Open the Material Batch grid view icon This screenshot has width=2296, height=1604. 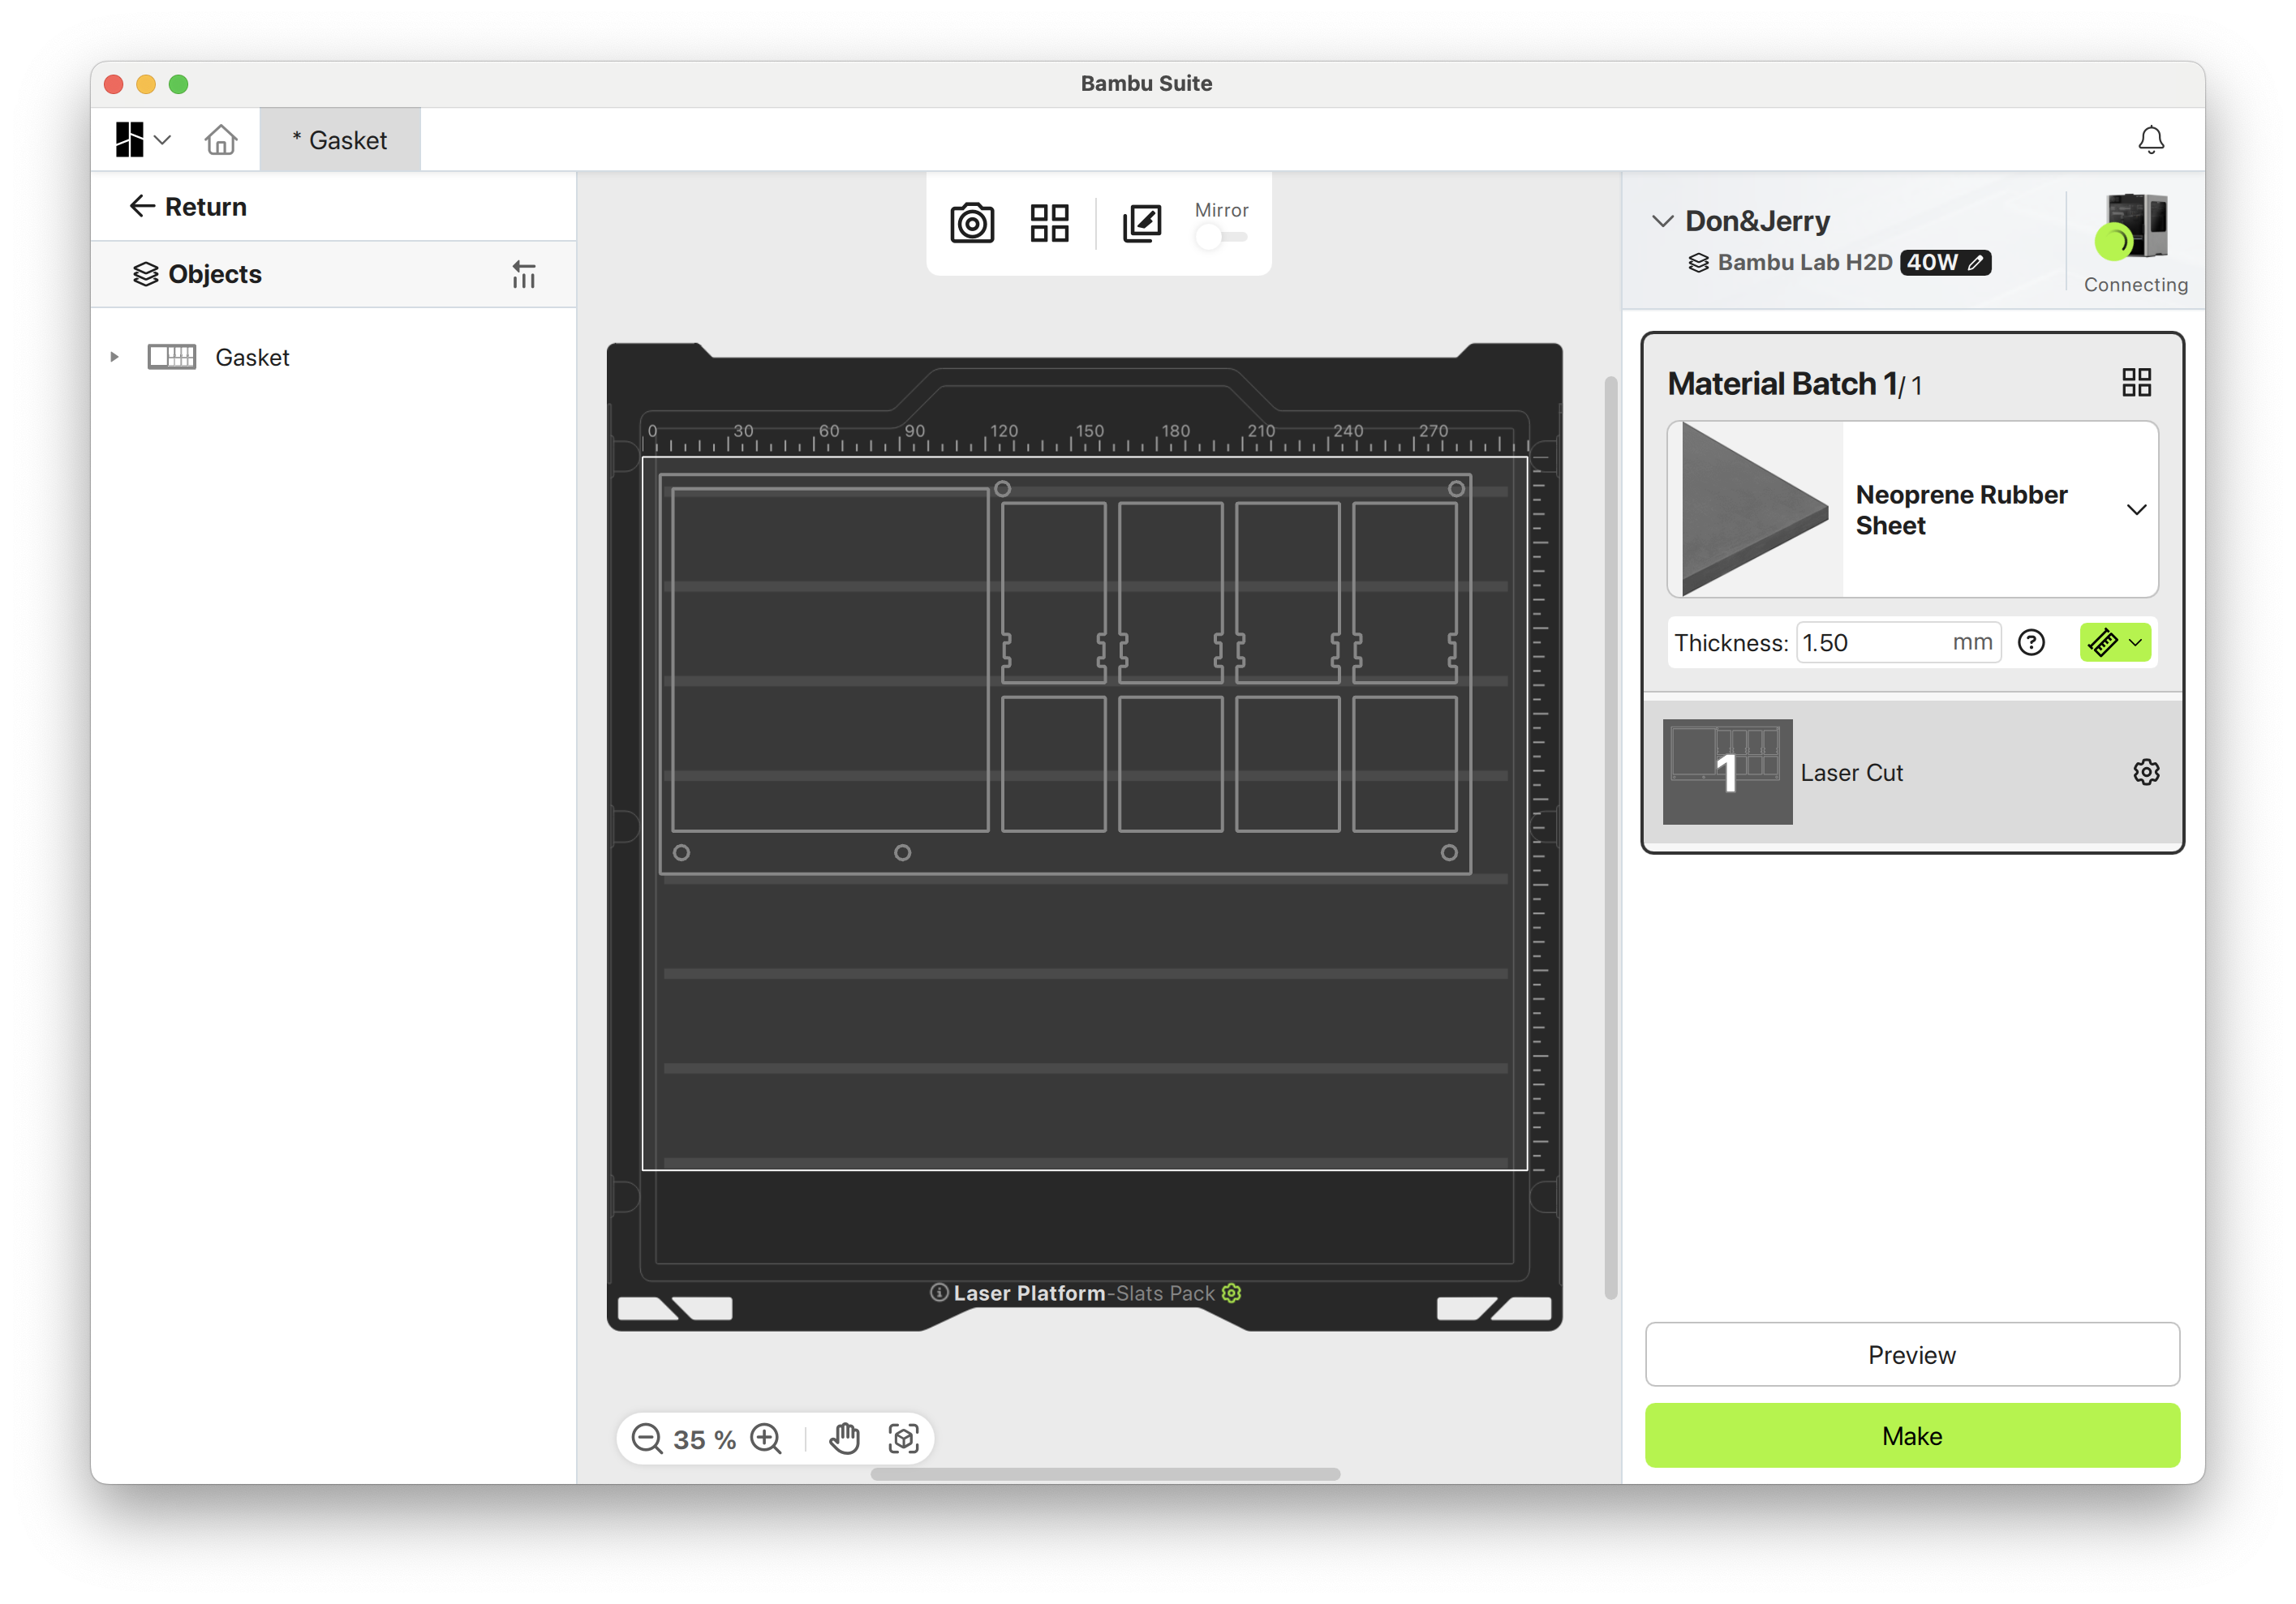pyautogui.click(x=2136, y=383)
